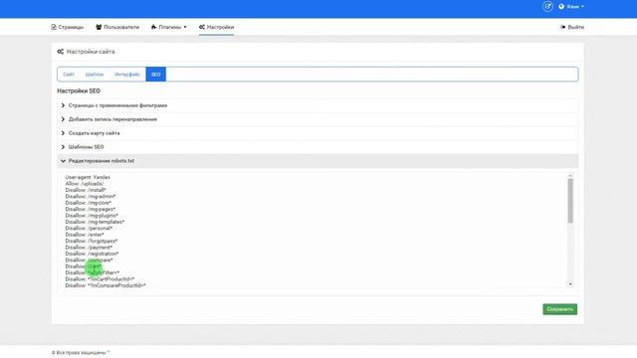Open the Пользователи section

tap(117, 27)
